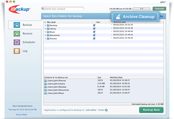Collapse the My Local tree root
174x119 pixels.
pos(45,22)
